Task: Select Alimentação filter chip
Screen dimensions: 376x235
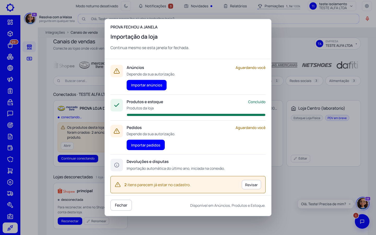Action: pyautogui.click(x=343, y=81)
